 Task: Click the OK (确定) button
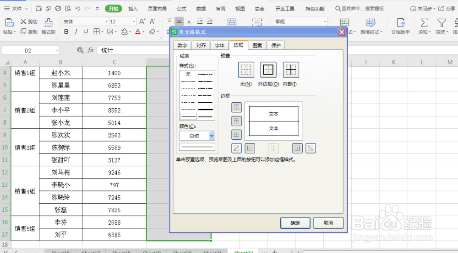(295, 223)
